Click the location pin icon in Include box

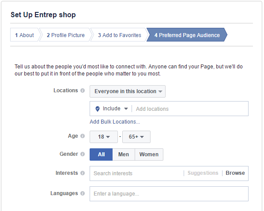[x=98, y=109]
